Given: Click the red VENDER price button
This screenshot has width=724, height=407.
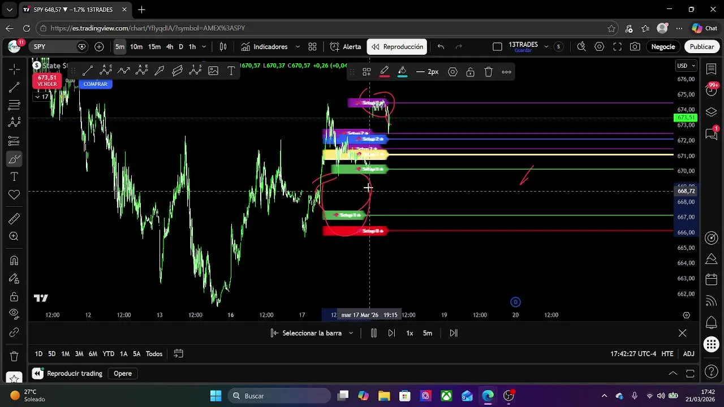Looking at the screenshot, I should click(47, 80).
